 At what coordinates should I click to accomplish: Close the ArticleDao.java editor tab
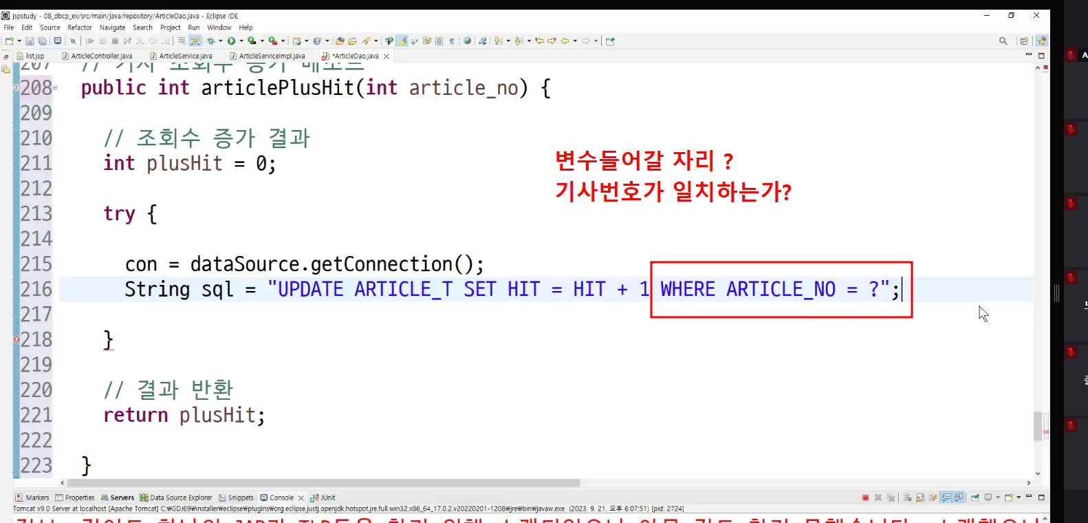(387, 56)
